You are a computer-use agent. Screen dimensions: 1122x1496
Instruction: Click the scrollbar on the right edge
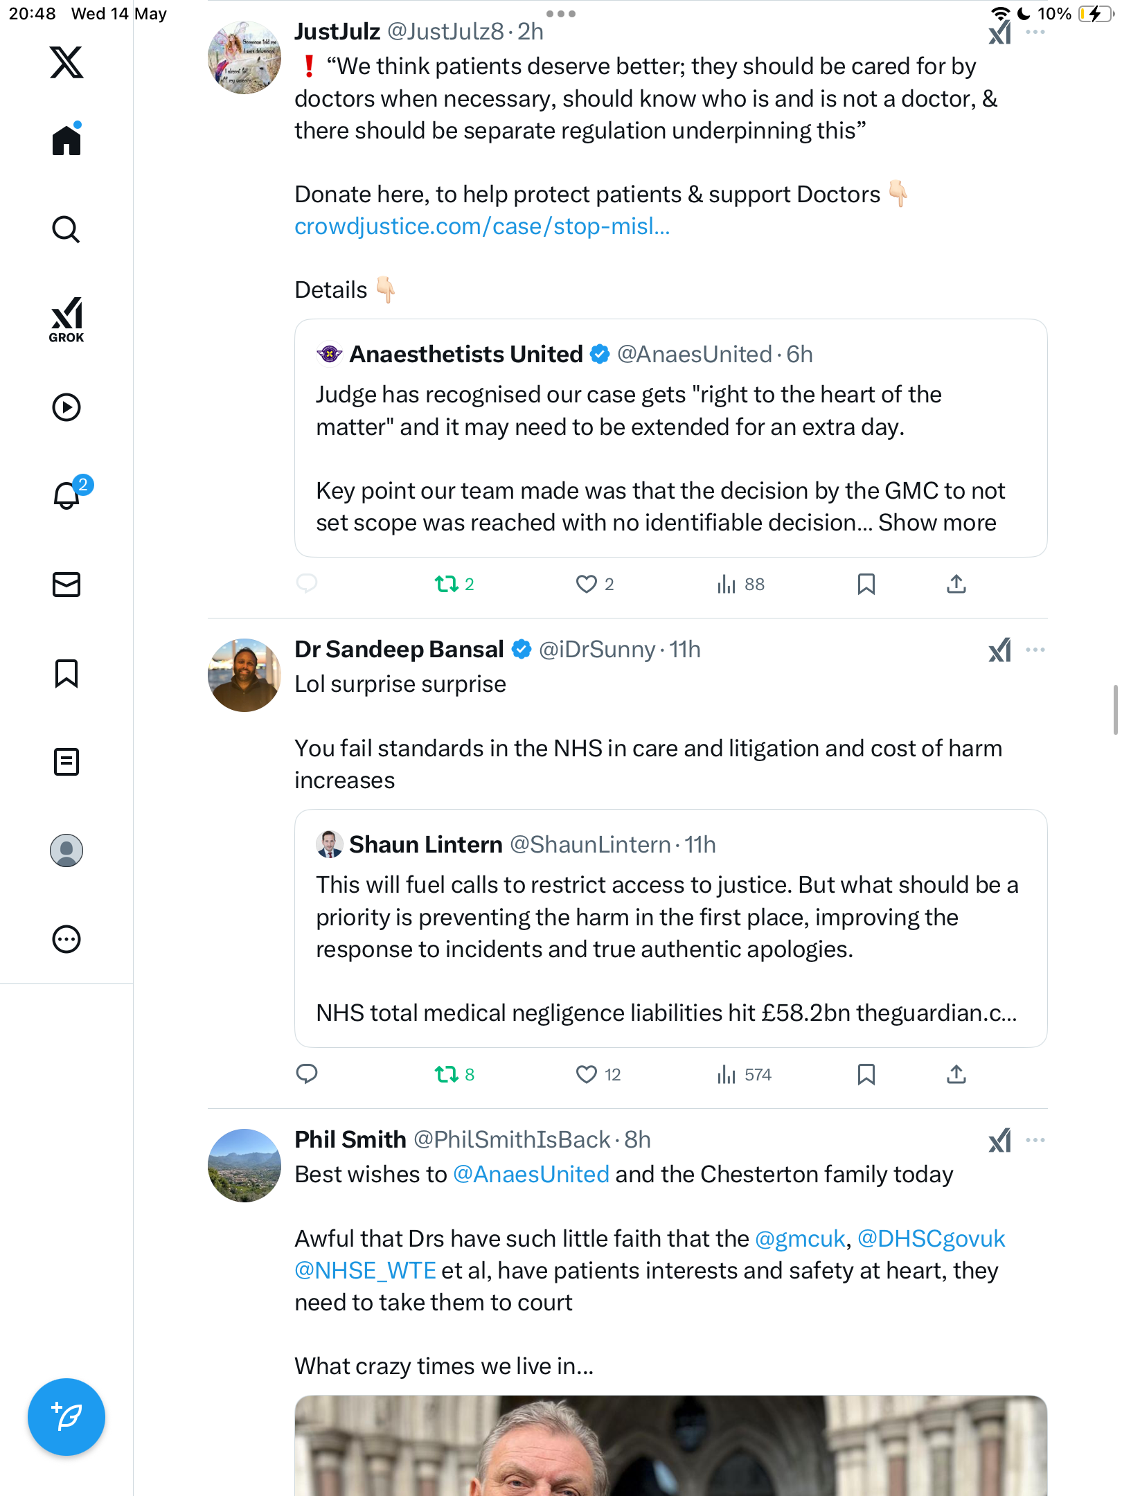(x=1115, y=709)
